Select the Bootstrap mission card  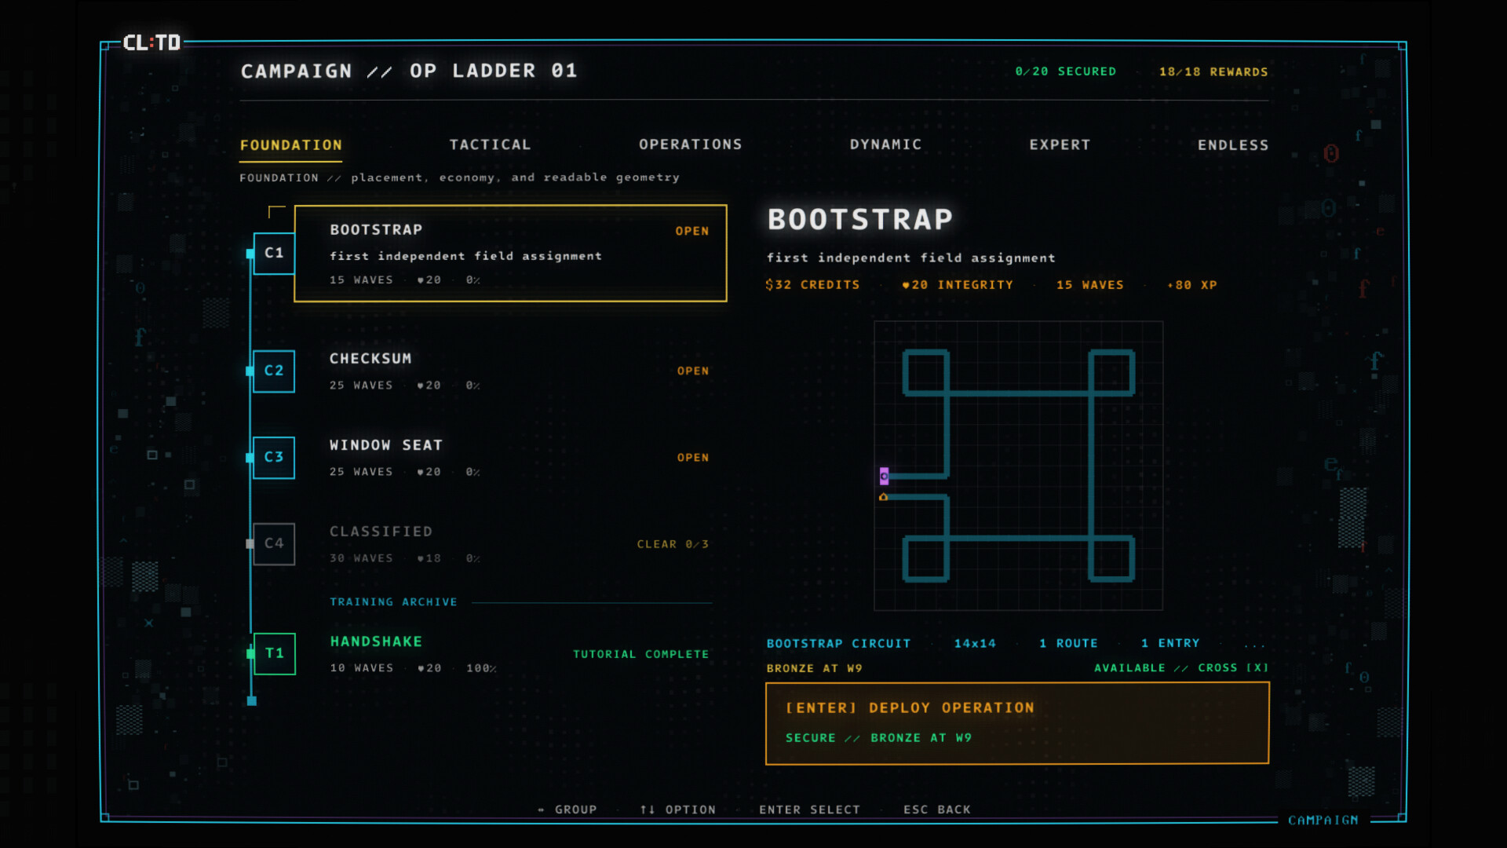[x=510, y=254]
